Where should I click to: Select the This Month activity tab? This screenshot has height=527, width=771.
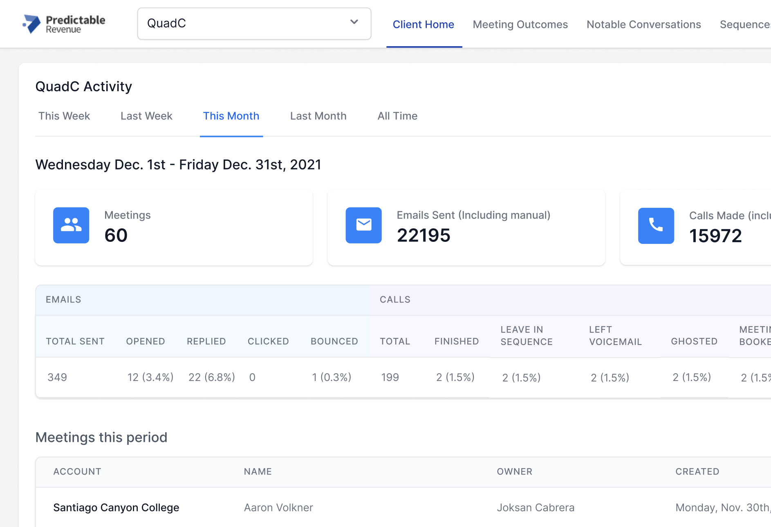tap(231, 116)
